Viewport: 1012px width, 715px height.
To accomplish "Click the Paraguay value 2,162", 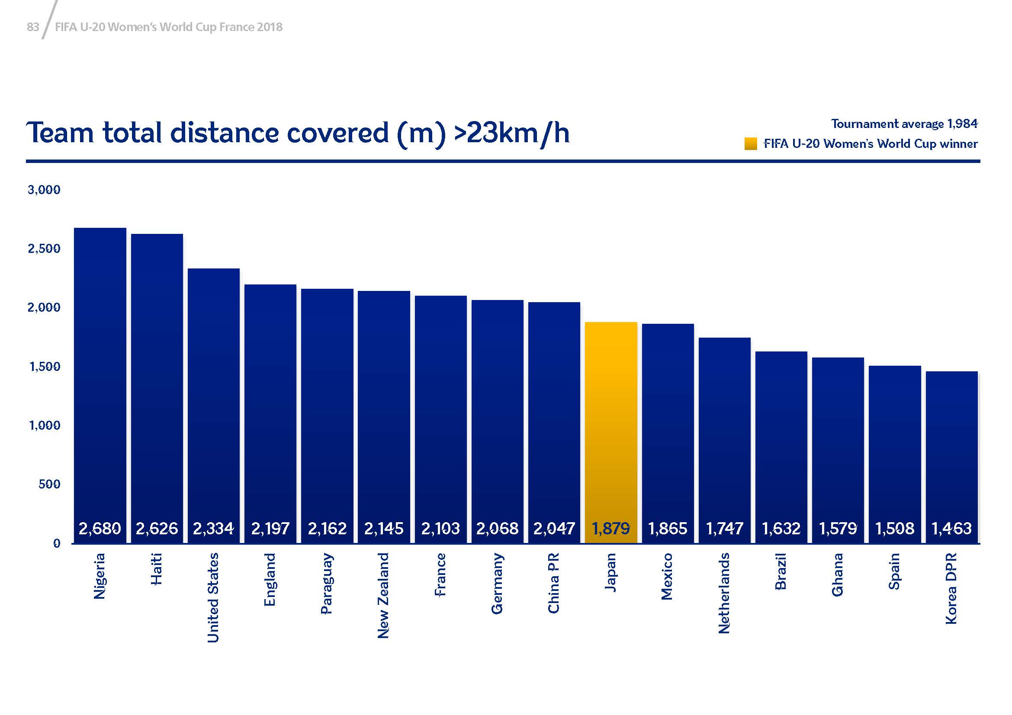I will pyautogui.click(x=327, y=528).
